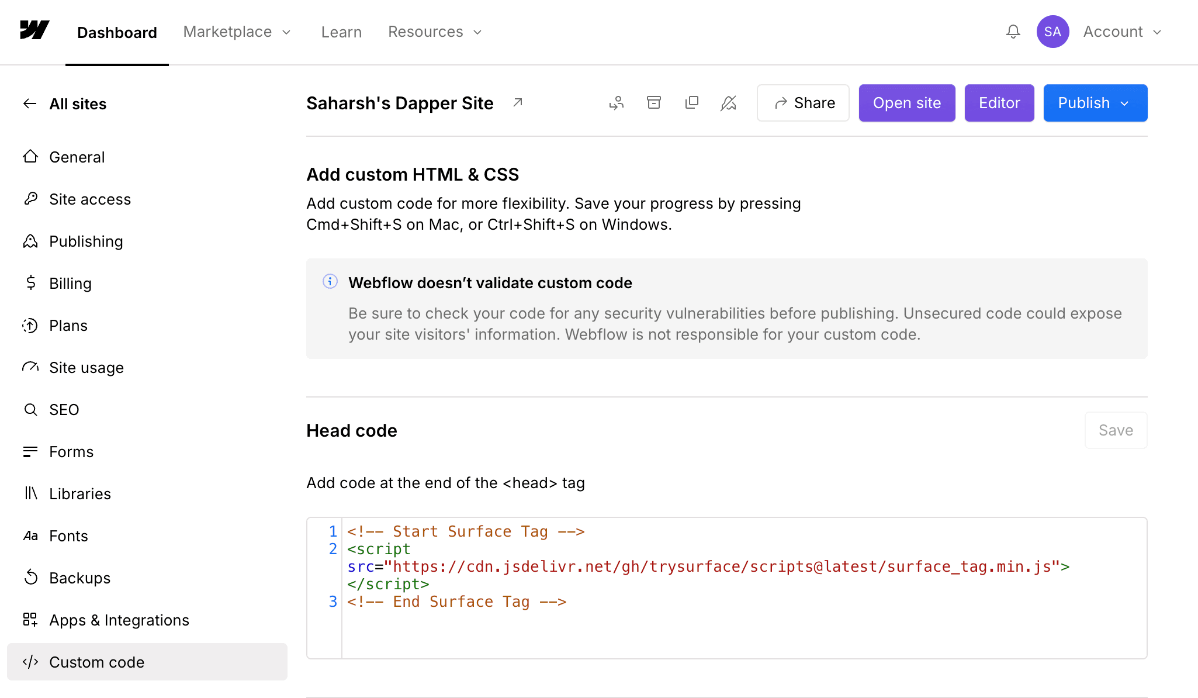Click the SA user avatar

coord(1052,32)
